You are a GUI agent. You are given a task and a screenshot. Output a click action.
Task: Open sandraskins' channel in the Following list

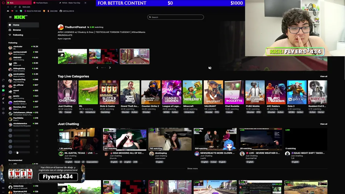coord(23,75)
